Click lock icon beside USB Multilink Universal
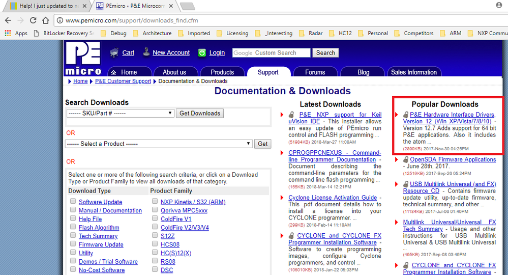The image size is (508, 275). point(406,184)
